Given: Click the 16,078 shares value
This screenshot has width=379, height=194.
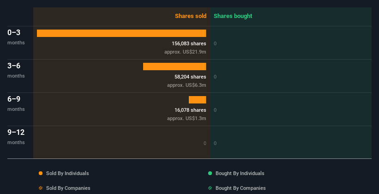Looking at the screenshot, I should [190, 110].
